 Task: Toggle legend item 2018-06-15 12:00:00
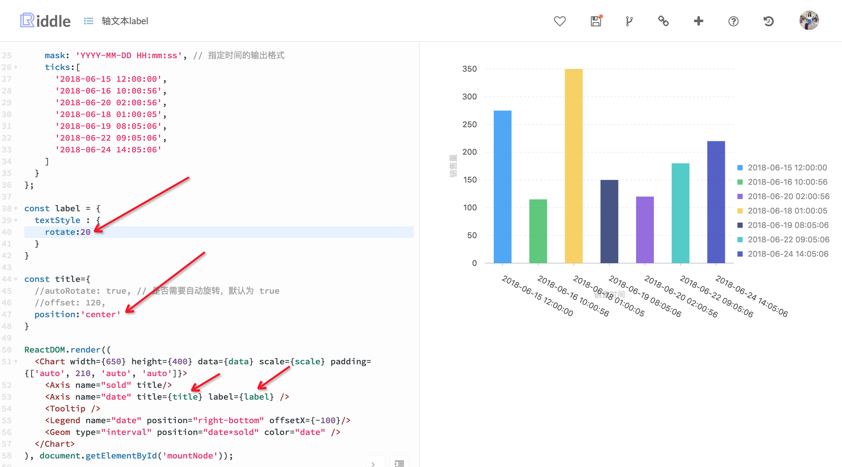point(782,168)
